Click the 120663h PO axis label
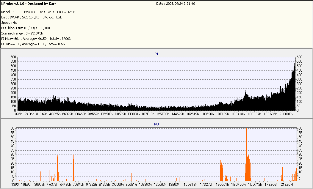The image size is (313, 189). tap(160, 185)
